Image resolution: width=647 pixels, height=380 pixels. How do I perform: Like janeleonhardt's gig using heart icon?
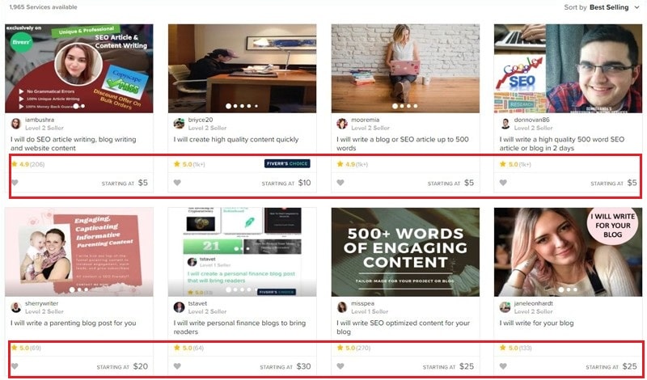tap(503, 366)
